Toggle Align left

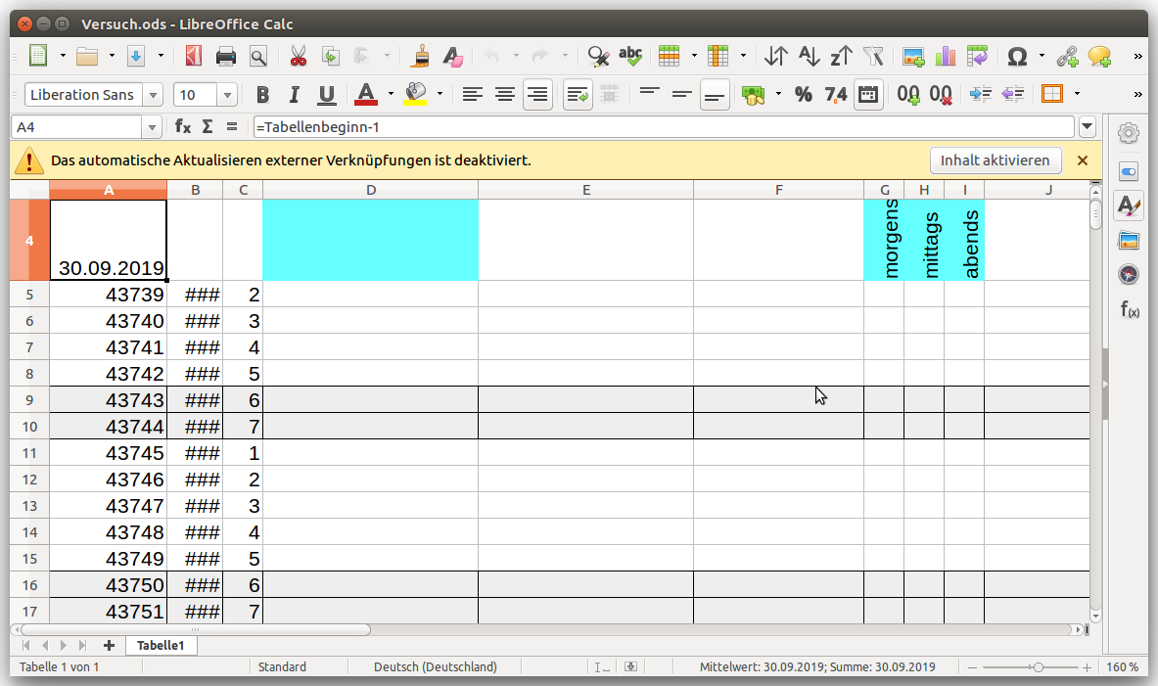coord(473,95)
